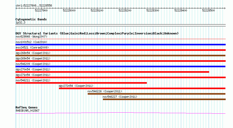The width and height of the screenshot is (233, 128).
Task: Select the red dgv270n54 loss bar
Action: point(112,72)
